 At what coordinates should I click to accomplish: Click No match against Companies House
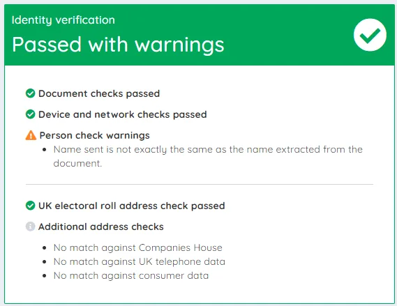click(137, 248)
